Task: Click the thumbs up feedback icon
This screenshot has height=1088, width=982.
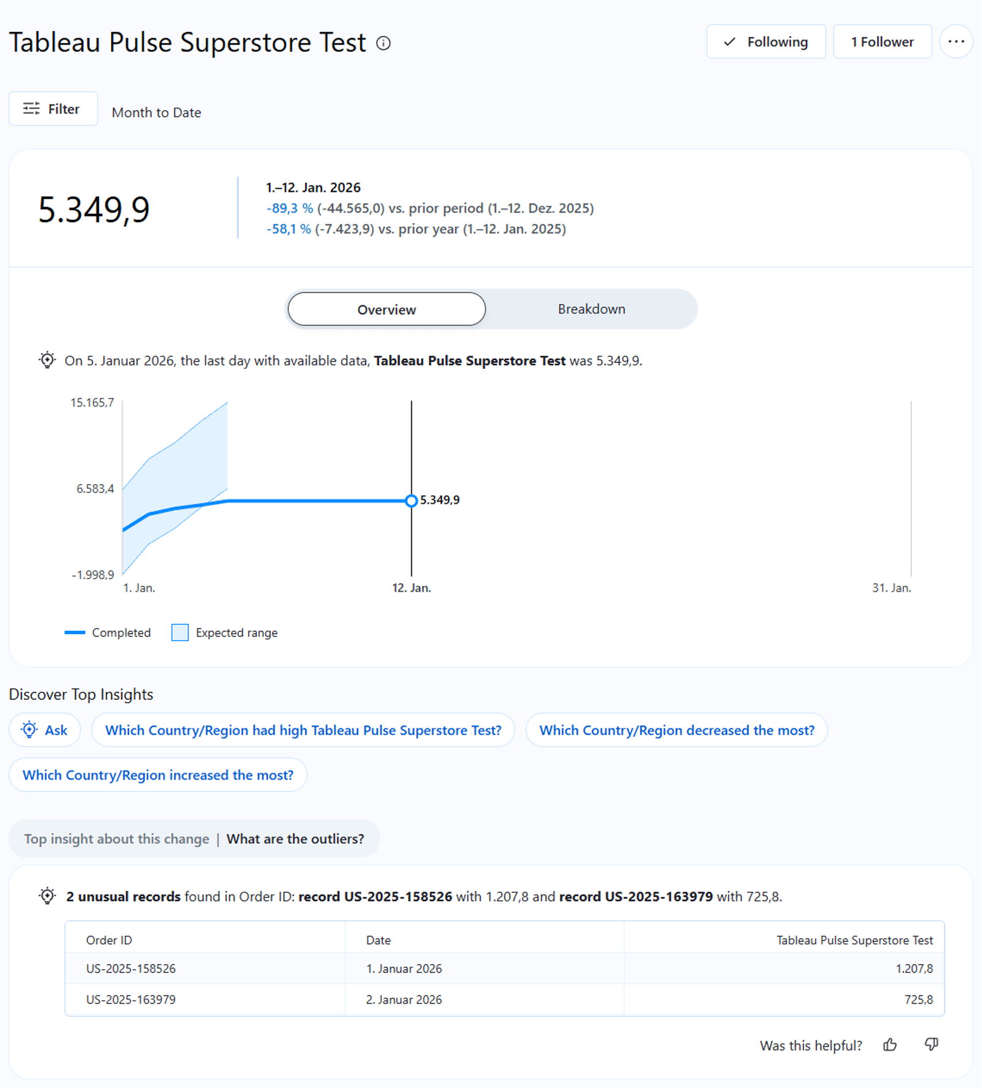Action: click(890, 1045)
